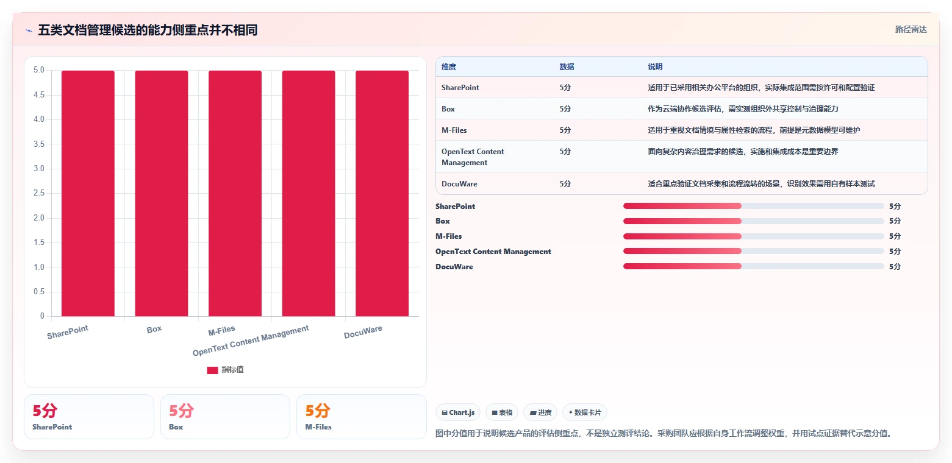
Task: Click the 进度 tag
Action: click(x=540, y=412)
